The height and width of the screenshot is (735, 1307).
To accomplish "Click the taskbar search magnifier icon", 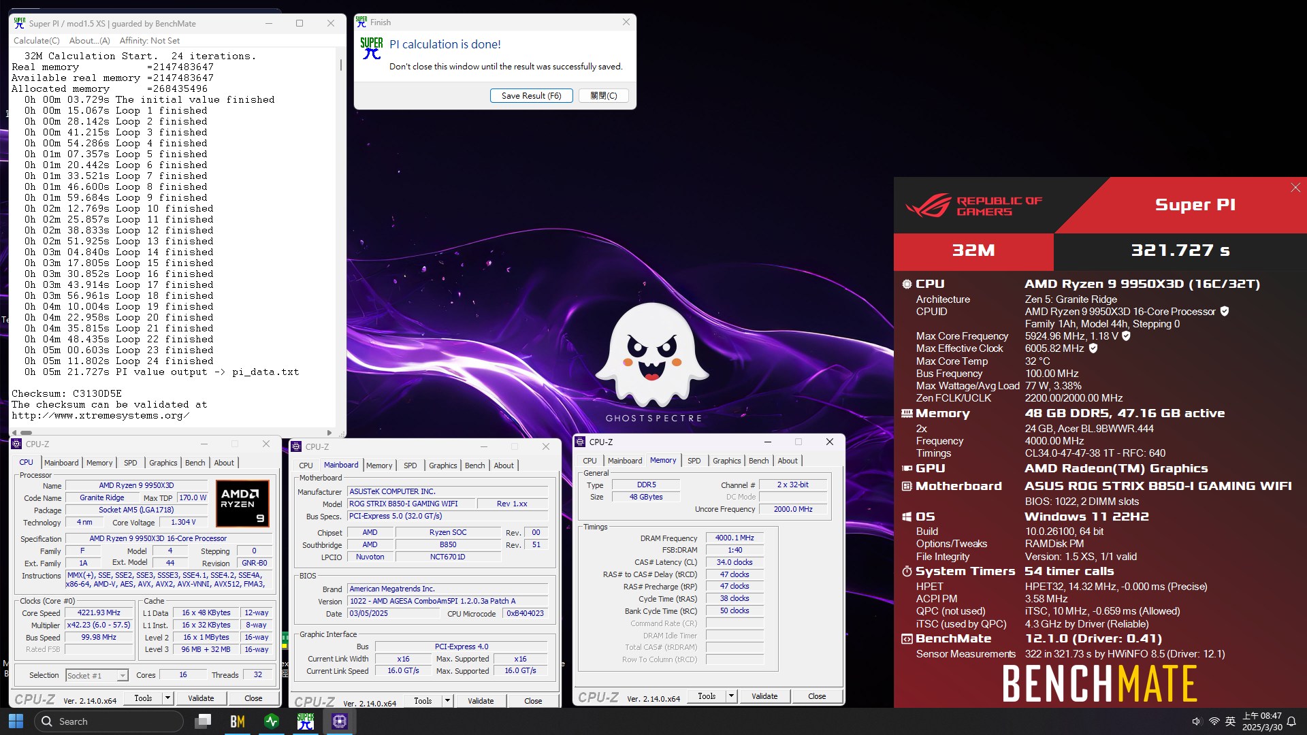I will pos(47,721).
